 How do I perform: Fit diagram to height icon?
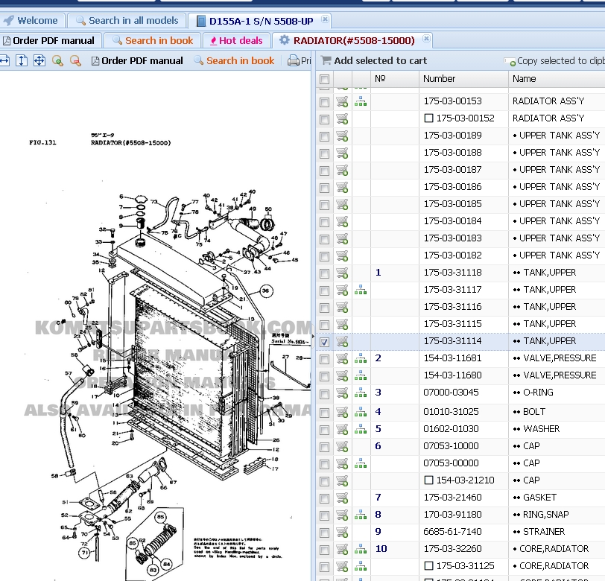[22, 60]
